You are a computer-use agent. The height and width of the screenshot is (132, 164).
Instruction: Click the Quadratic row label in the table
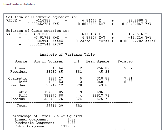pyautogui.click(x=18, y=78)
